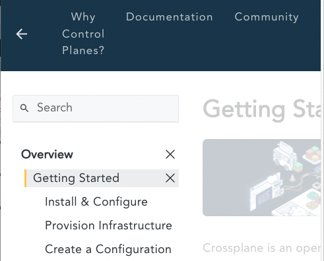Click the back arrow icon
The height and width of the screenshot is (261, 324).
(22, 34)
